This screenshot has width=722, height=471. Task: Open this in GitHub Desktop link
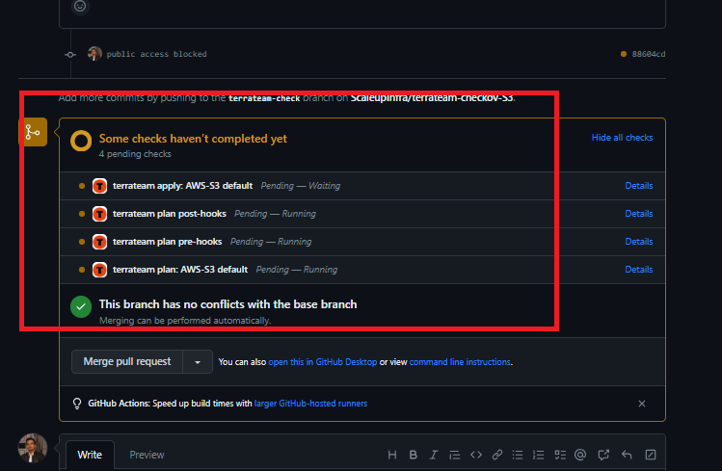click(x=323, y=362)
